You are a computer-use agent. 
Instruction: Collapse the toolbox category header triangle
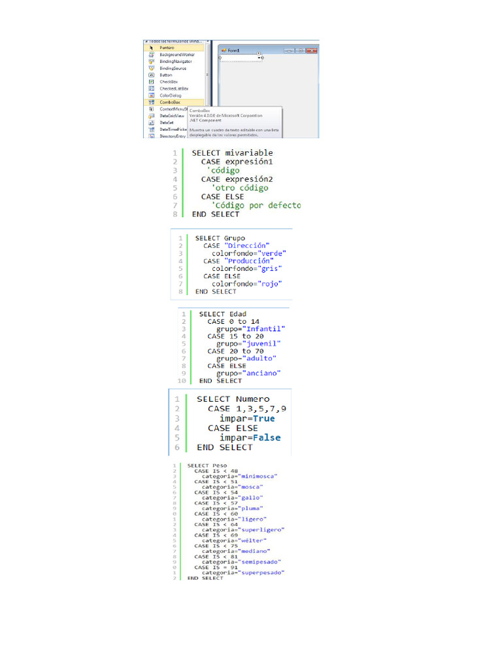(x=146, y=41)
